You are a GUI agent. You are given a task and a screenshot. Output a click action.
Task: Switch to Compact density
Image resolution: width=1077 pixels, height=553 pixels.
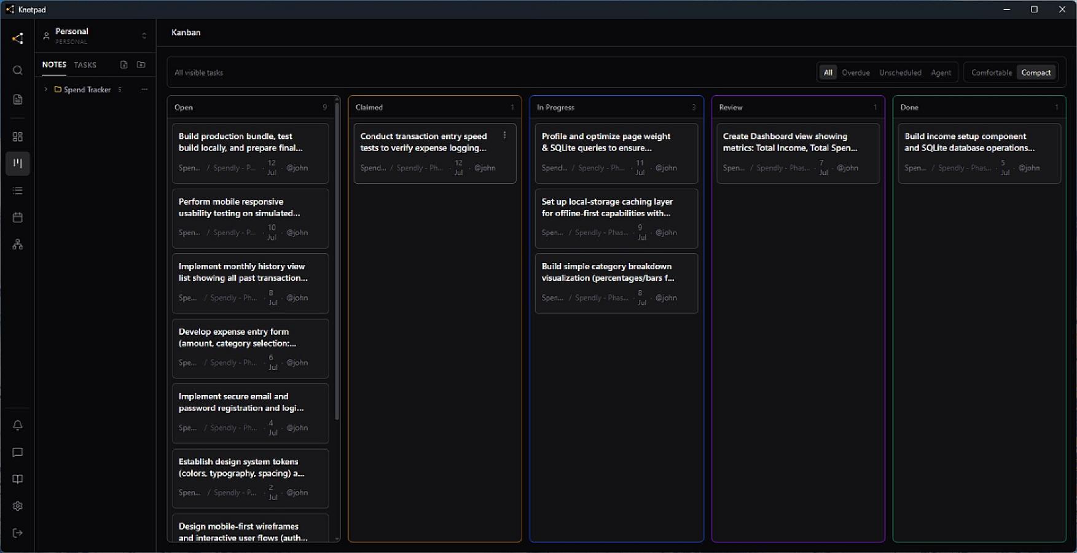tap(1036, 73)
